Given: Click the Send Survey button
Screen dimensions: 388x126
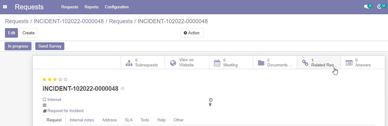Looking at the screenshot, I should pos(50,46).
